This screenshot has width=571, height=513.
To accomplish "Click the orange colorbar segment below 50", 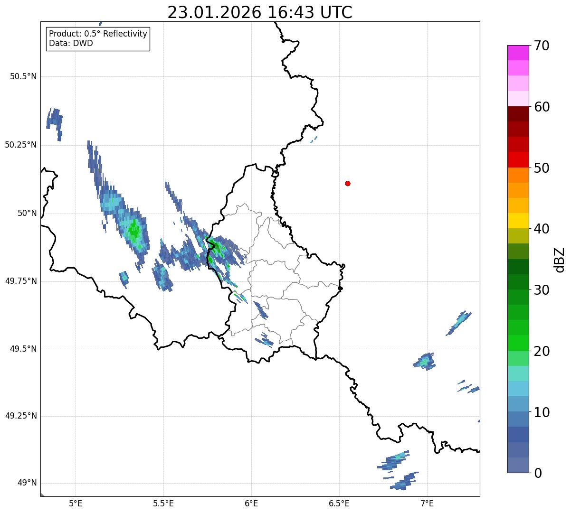I will [x=518, y=175].
